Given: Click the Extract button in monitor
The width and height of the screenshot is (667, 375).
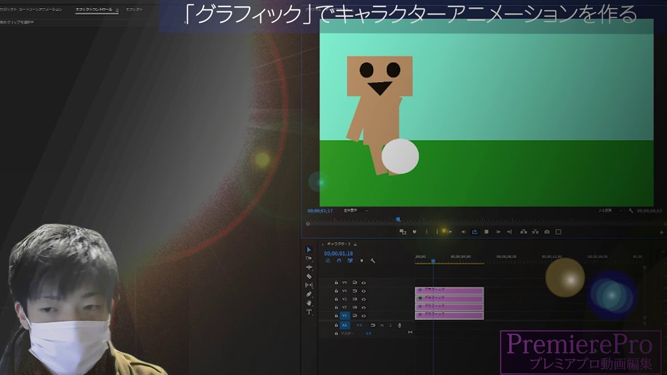Looking at the screenshot, I should 535,231.
